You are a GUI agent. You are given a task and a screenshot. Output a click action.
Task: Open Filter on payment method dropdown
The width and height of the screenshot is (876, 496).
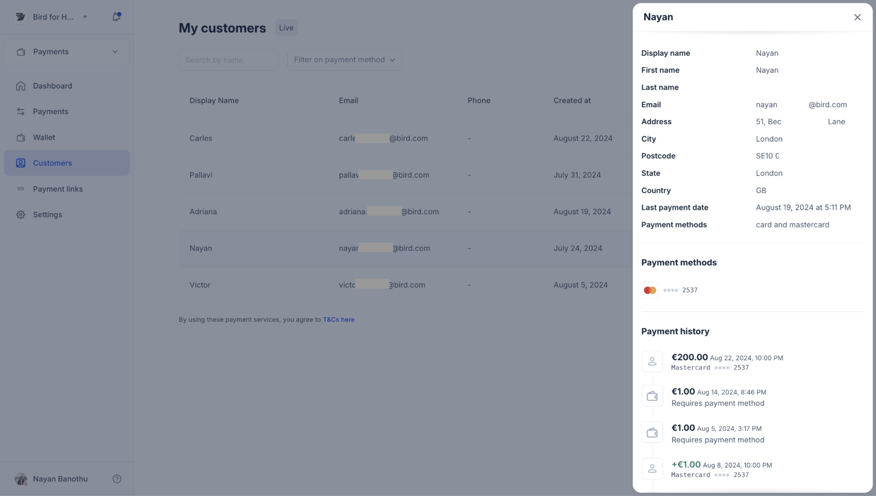coord(345,60)
